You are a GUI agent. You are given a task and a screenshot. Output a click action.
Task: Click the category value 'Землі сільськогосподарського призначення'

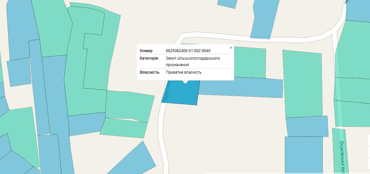[192, 62]
